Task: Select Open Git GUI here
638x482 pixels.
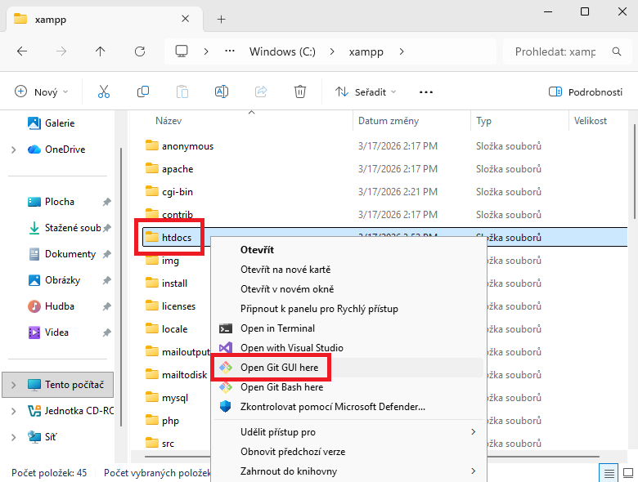Action: 279,368
